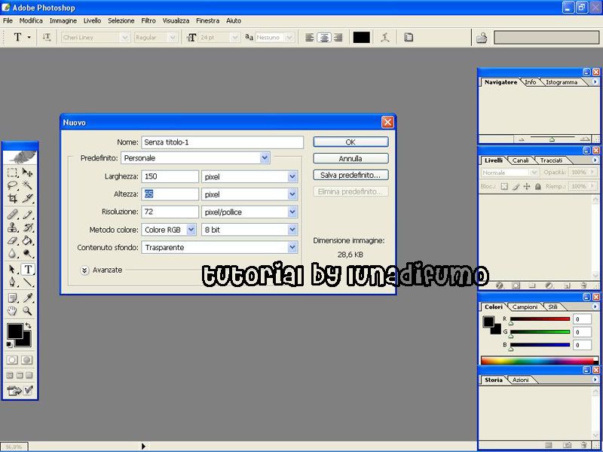Select the Zoom magnifier tool

tap(27, 310)
